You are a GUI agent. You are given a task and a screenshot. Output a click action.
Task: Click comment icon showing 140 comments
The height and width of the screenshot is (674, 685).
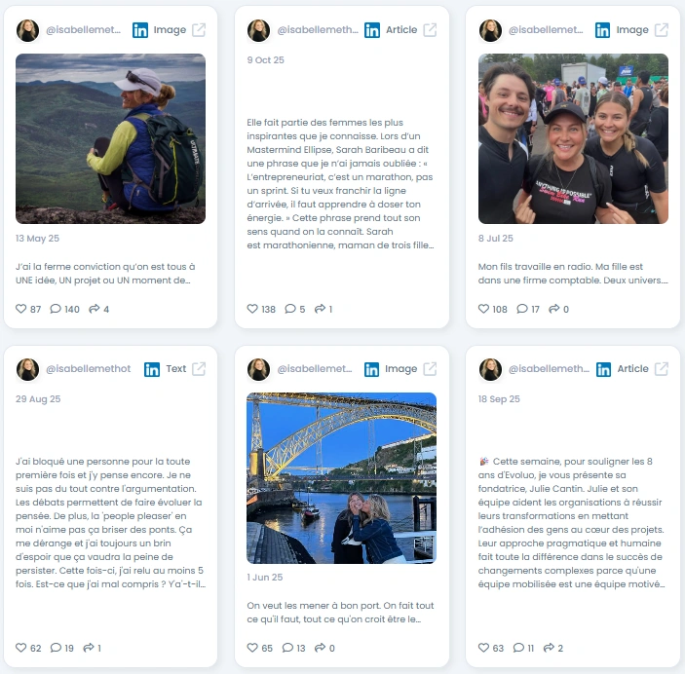(56, 309)
